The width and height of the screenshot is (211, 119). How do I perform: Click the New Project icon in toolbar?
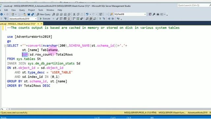coord(13,14)
